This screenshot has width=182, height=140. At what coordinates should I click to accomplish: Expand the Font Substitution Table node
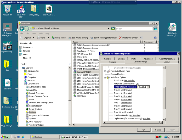click(105, 71)
